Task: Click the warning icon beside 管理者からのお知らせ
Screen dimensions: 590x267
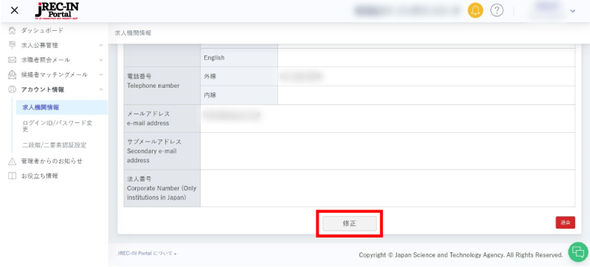Action: (13, 162)
